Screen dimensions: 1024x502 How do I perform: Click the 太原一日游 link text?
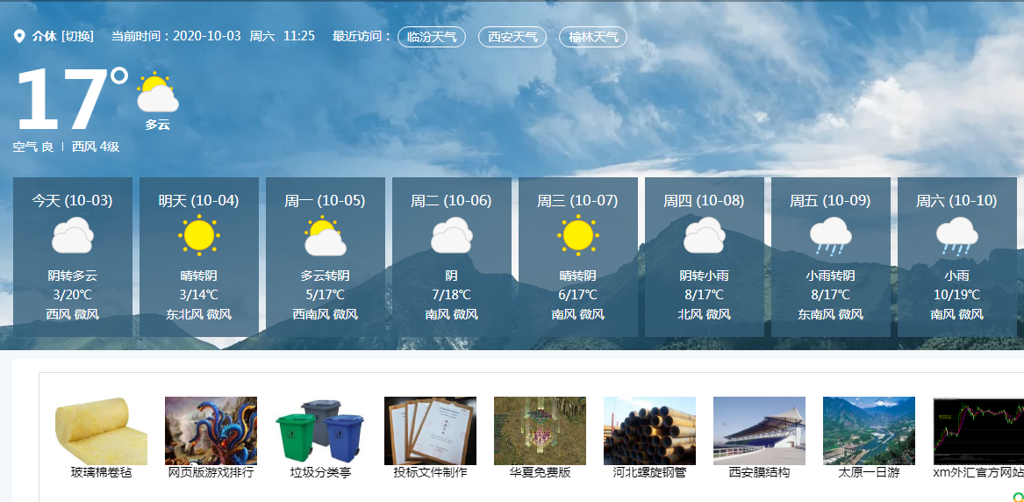click(870, 473)
